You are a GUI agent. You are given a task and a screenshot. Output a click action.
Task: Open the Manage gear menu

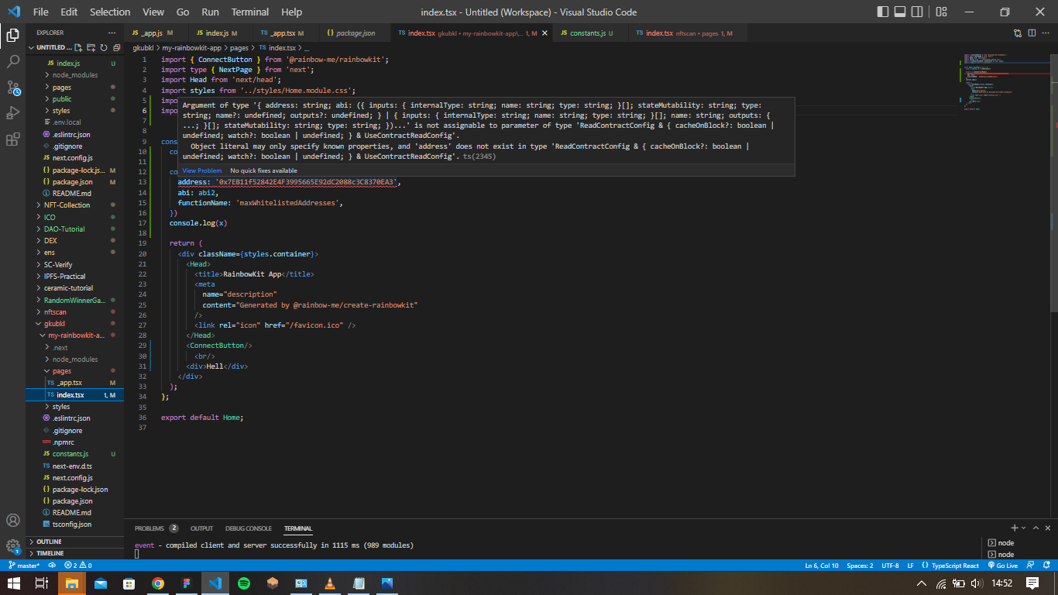click(x=12, y=546)
